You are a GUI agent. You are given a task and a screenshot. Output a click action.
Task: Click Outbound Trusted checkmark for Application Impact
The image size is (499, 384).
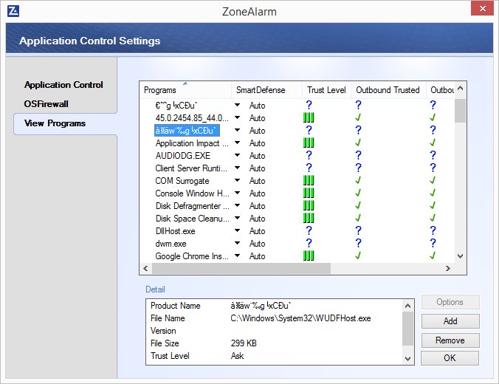coord(358,143)
